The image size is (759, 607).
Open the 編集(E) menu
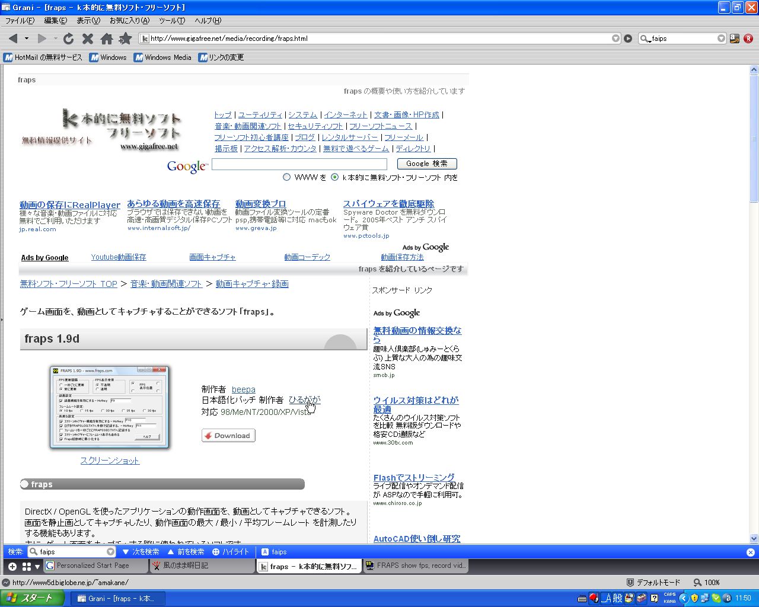[x=56, y=21]
